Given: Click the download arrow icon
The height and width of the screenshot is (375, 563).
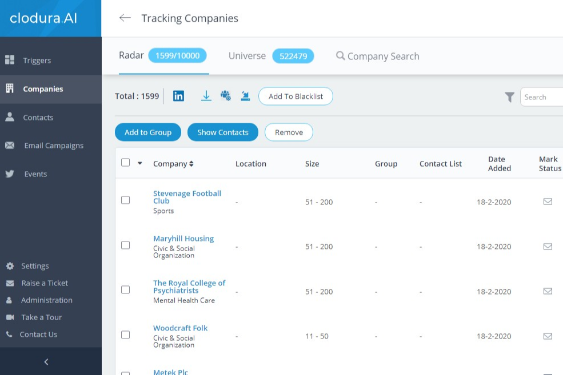Looking at the screenshot, I should point(206,96).
